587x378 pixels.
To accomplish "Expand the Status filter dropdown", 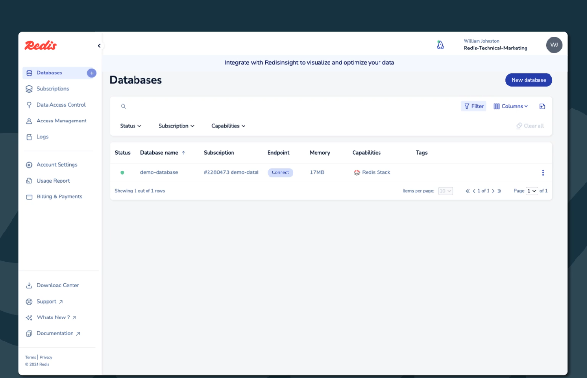I will point(131,126).
